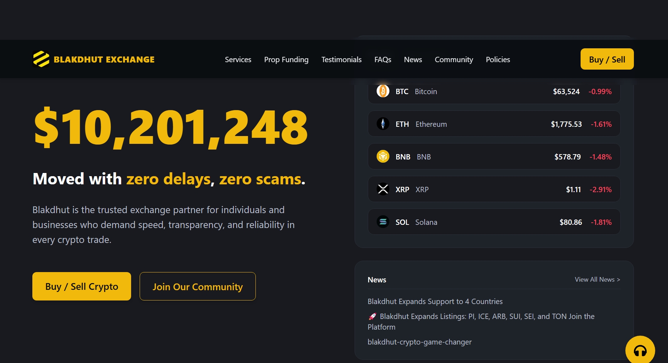Image resolution: width=668 pixels, height=363 pixels.
Task: Click the -1.81% Solana change value
Action: point(601,222)
